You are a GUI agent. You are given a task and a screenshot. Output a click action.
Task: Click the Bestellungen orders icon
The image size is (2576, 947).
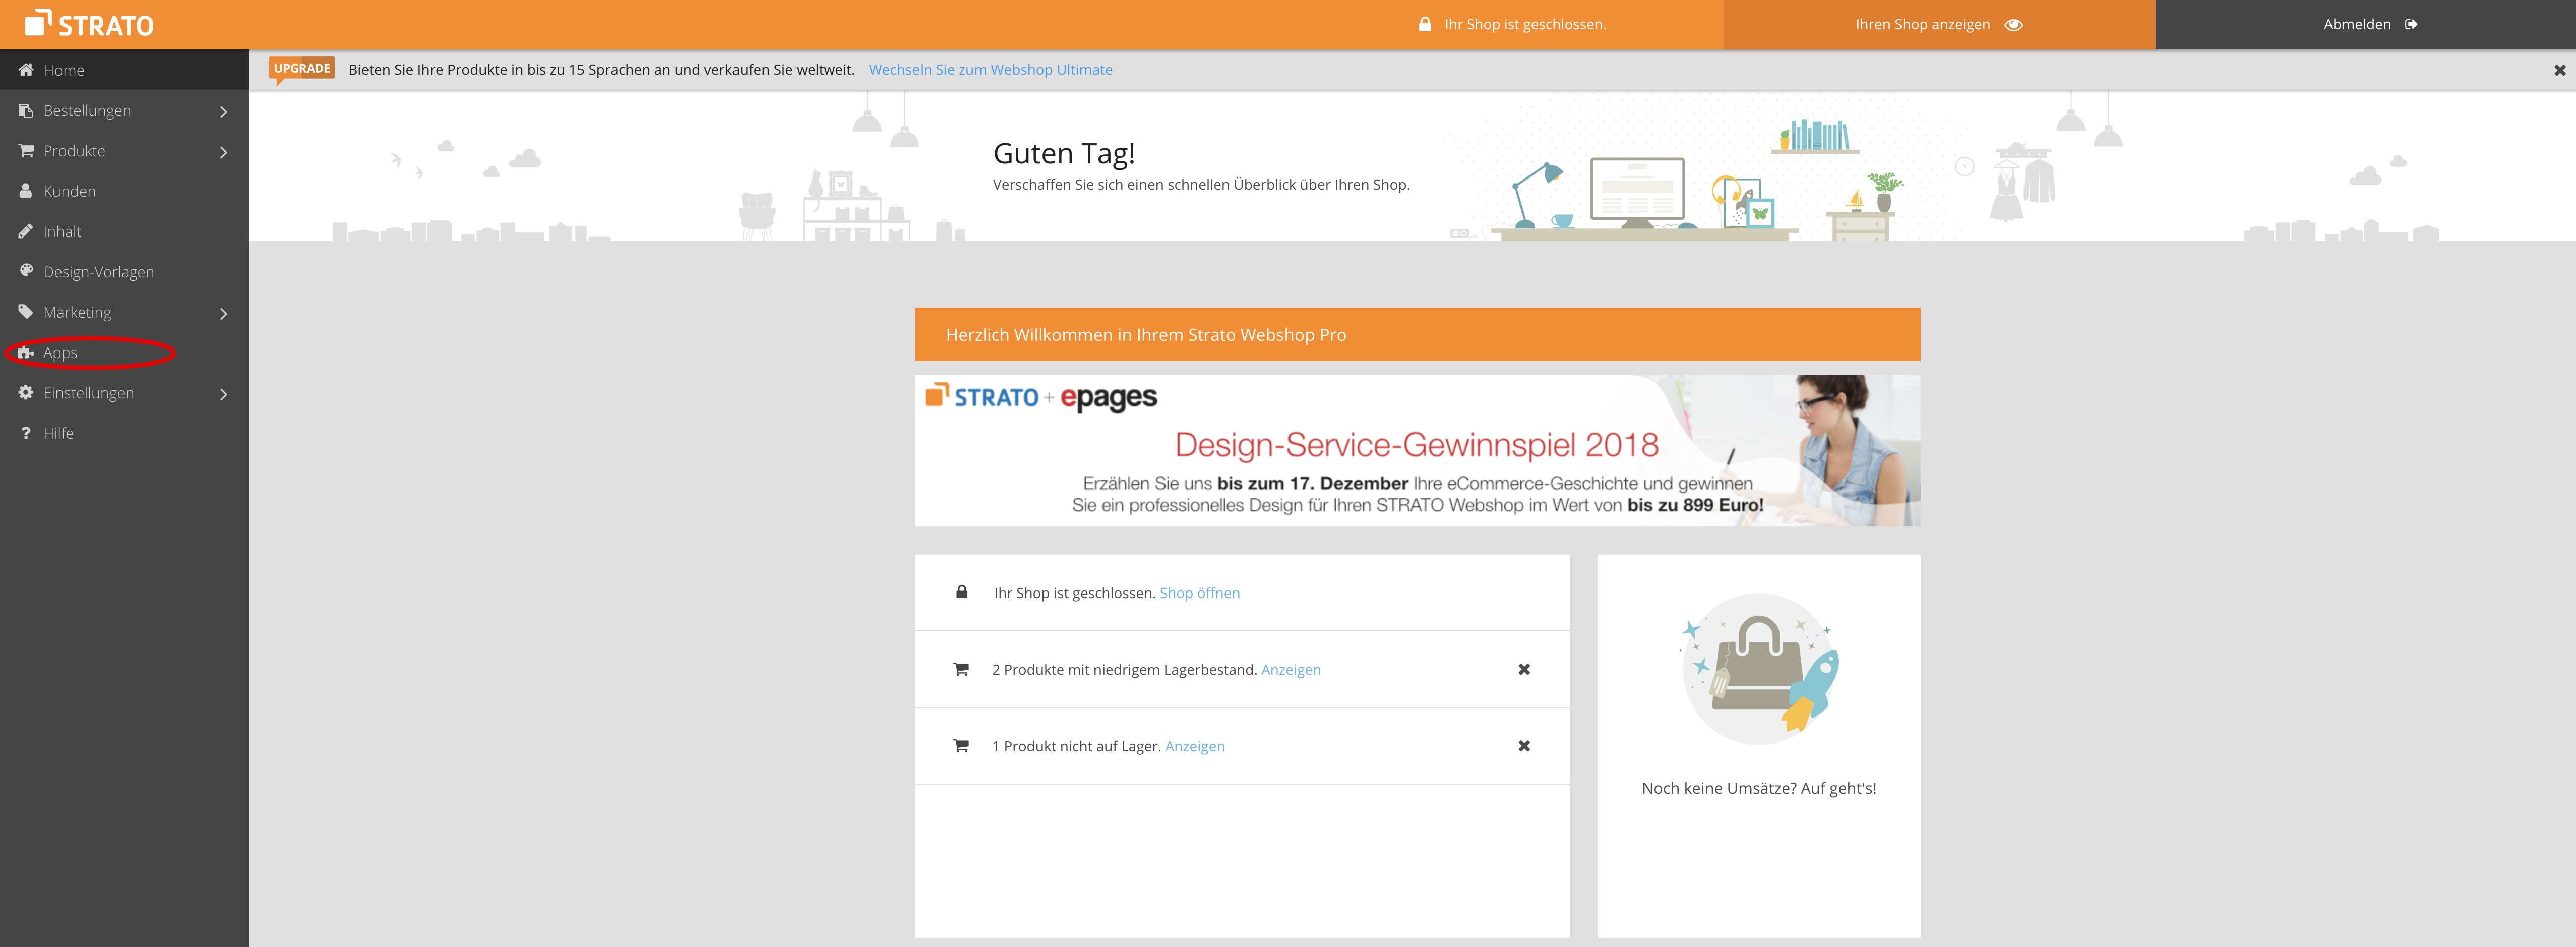[26, 110]
